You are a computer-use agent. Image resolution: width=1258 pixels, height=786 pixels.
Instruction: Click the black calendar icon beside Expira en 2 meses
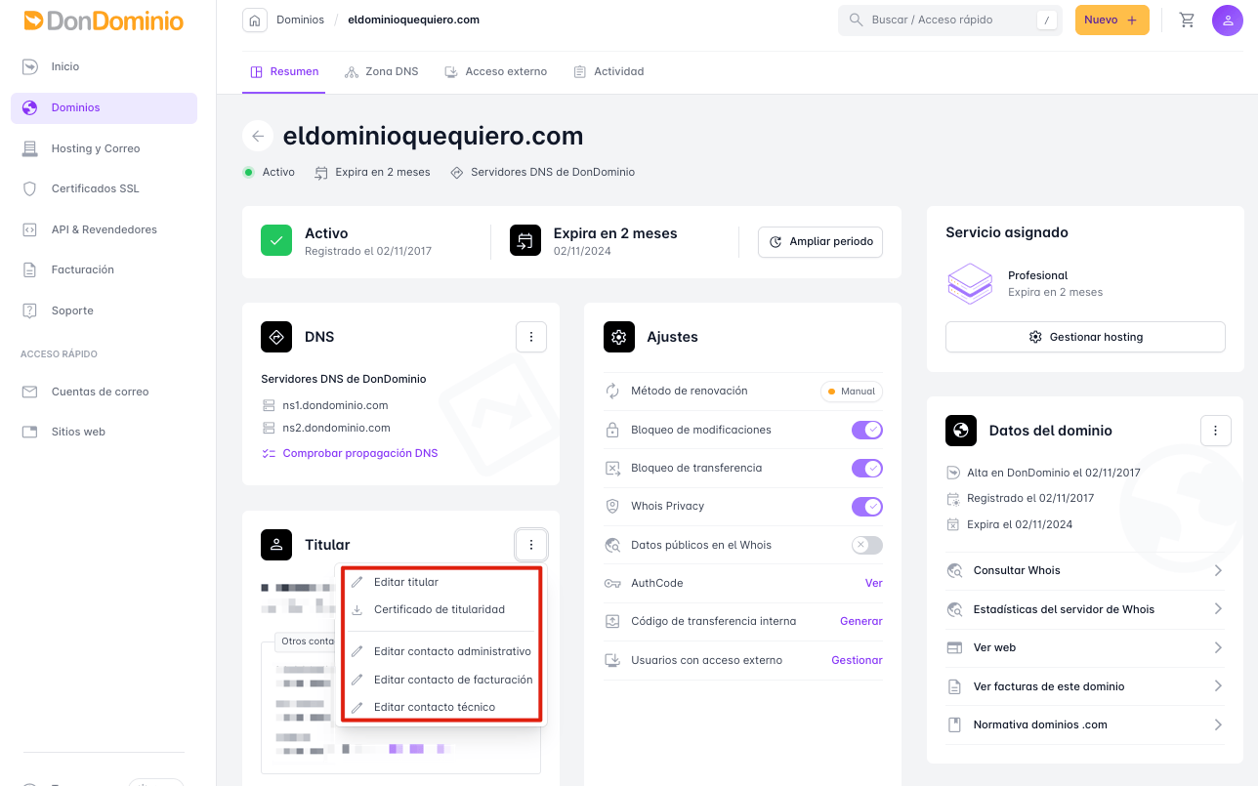pos(525,240)
